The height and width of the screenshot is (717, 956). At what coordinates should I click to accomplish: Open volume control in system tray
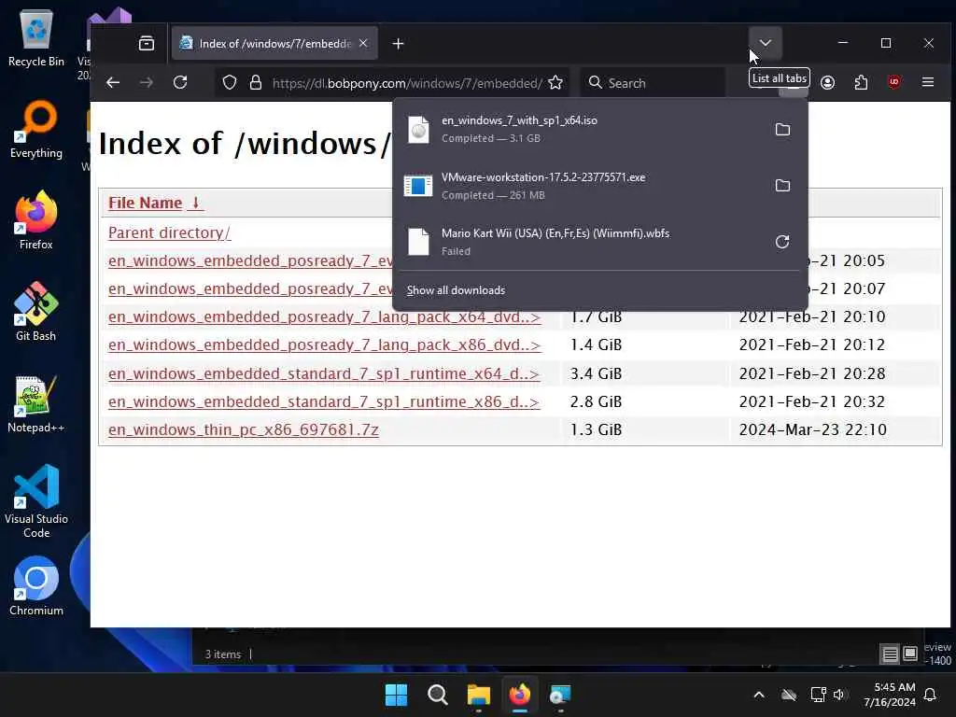[839, 695]
